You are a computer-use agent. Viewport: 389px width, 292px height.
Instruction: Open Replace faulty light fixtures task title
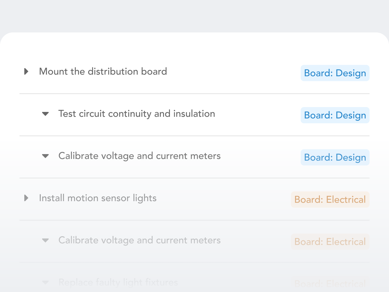click(x=118, y=283)
